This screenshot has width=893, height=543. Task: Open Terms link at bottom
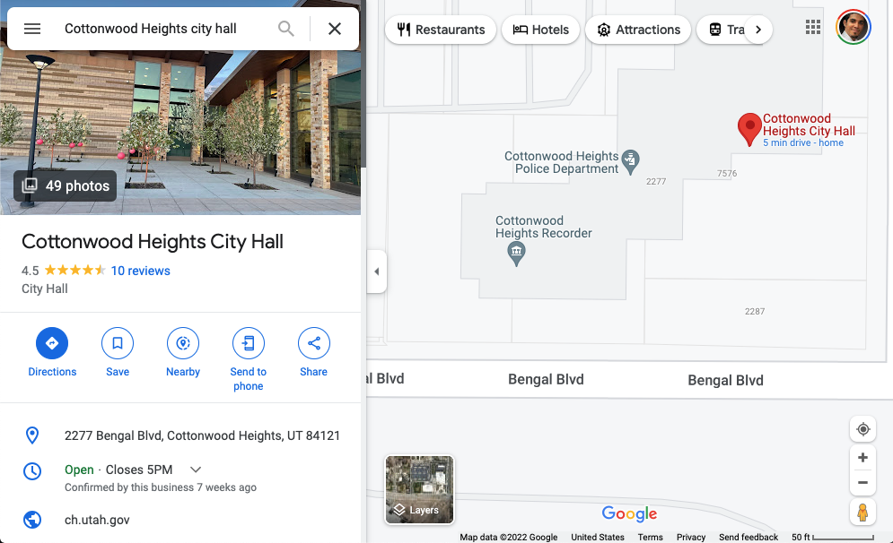click(x=650, y=537)
